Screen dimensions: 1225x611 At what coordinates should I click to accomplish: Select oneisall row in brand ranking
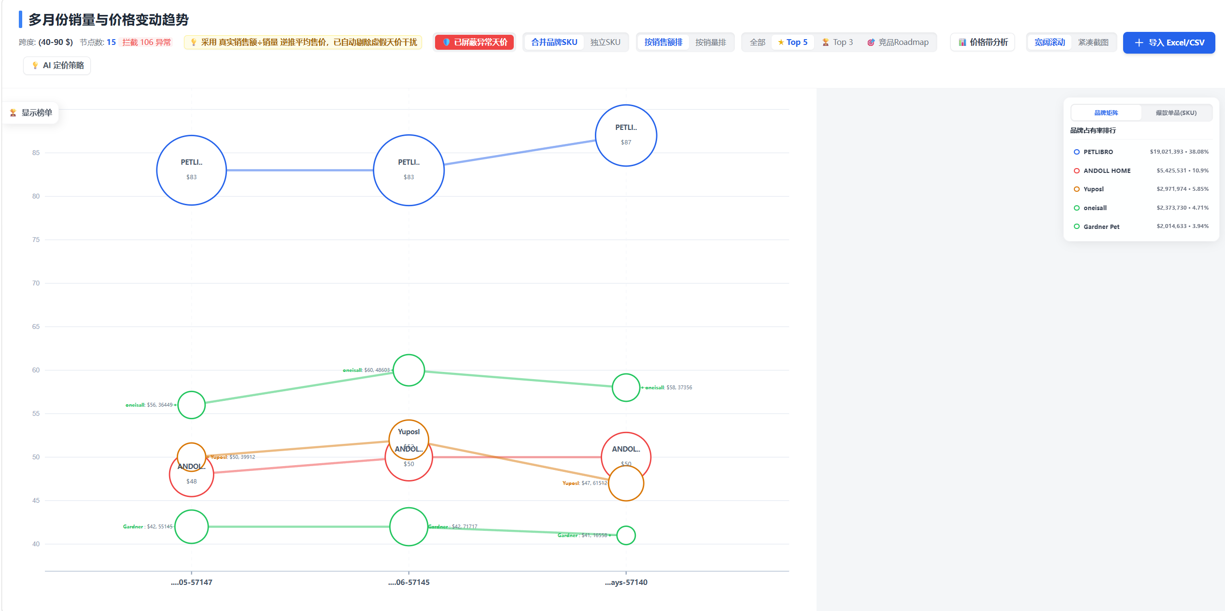pyautogui.click(x=1141, y=208)
